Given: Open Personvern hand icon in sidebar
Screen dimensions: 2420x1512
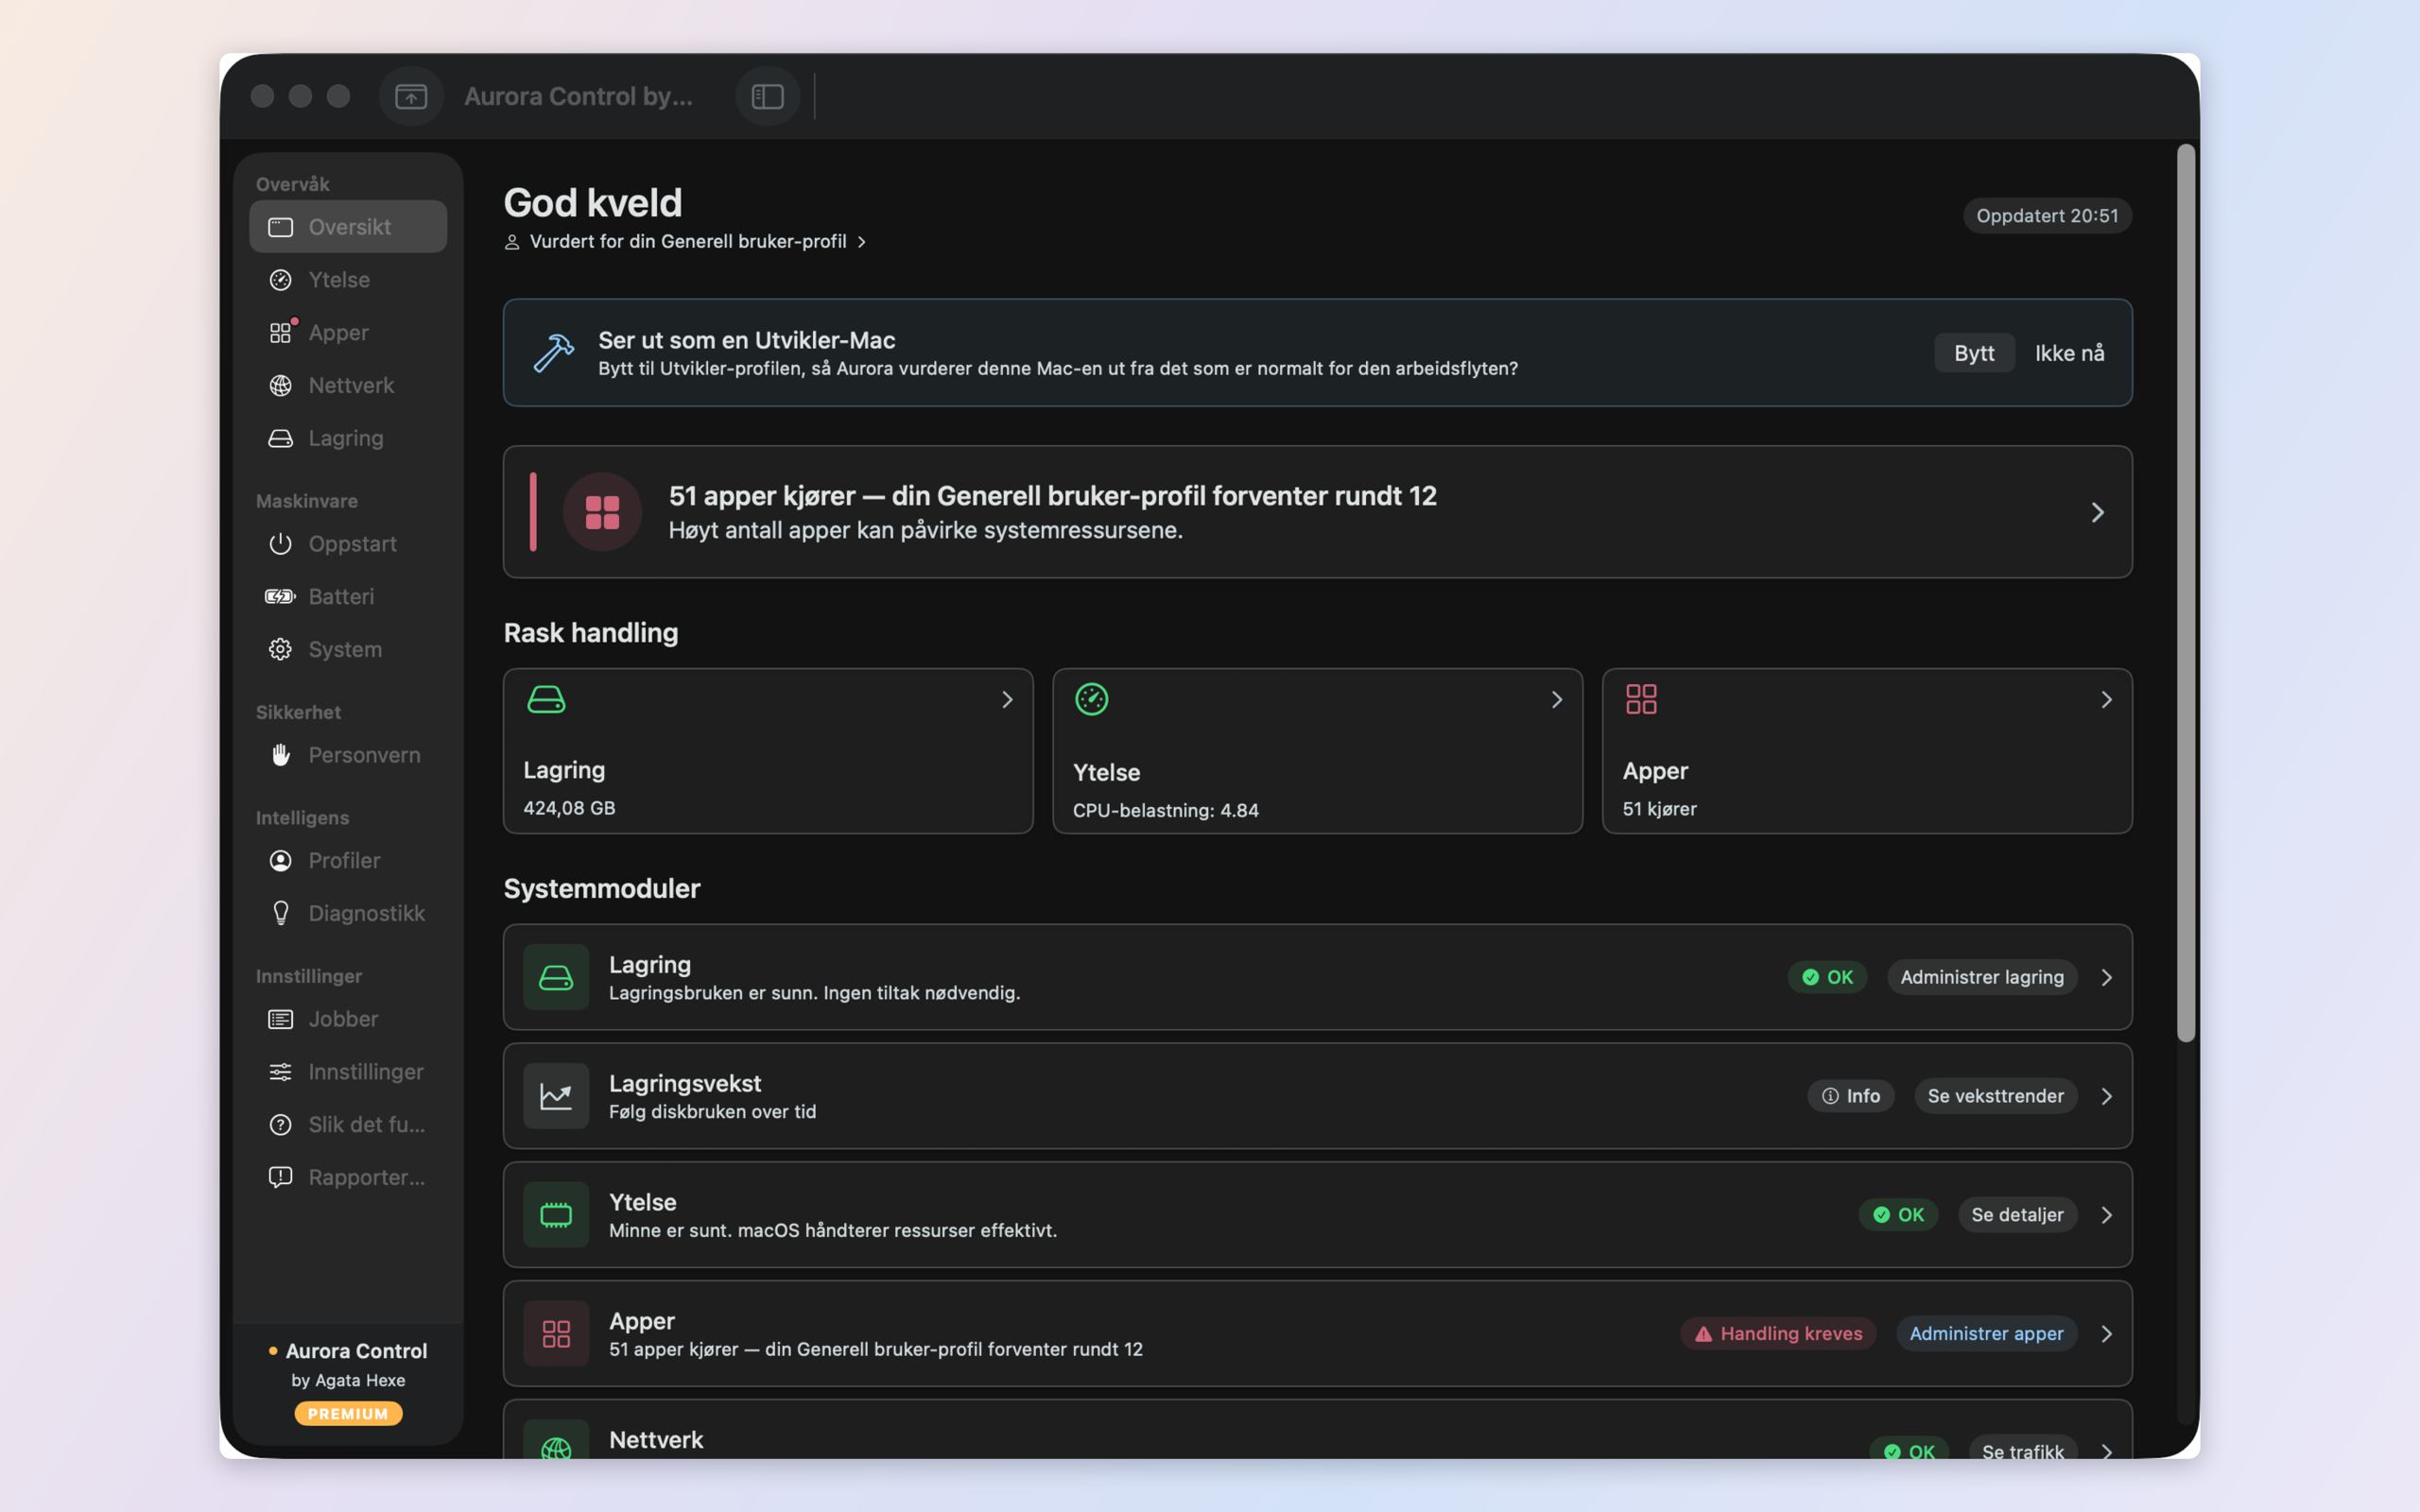Looking at the screenshot, I should pyautogui.click(x=280, y=755).
